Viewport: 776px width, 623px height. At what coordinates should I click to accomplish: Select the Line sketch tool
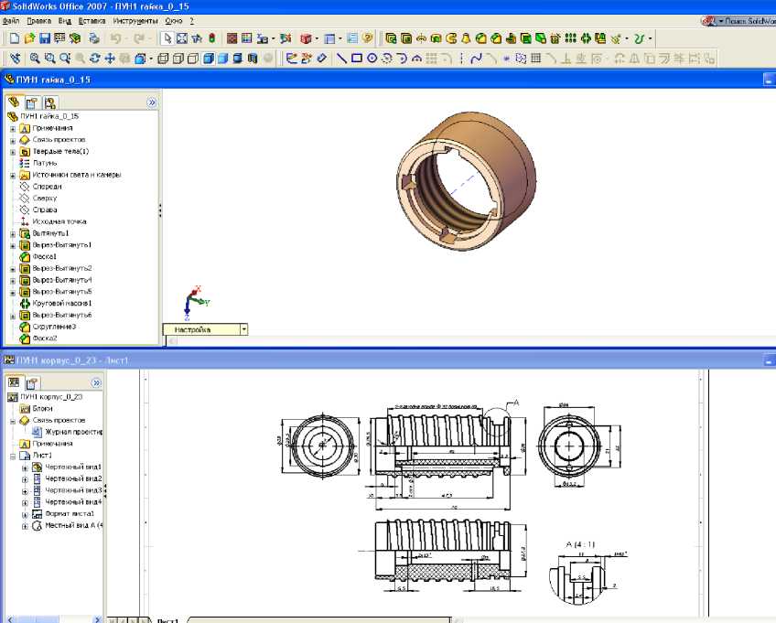tap(340, 59)
